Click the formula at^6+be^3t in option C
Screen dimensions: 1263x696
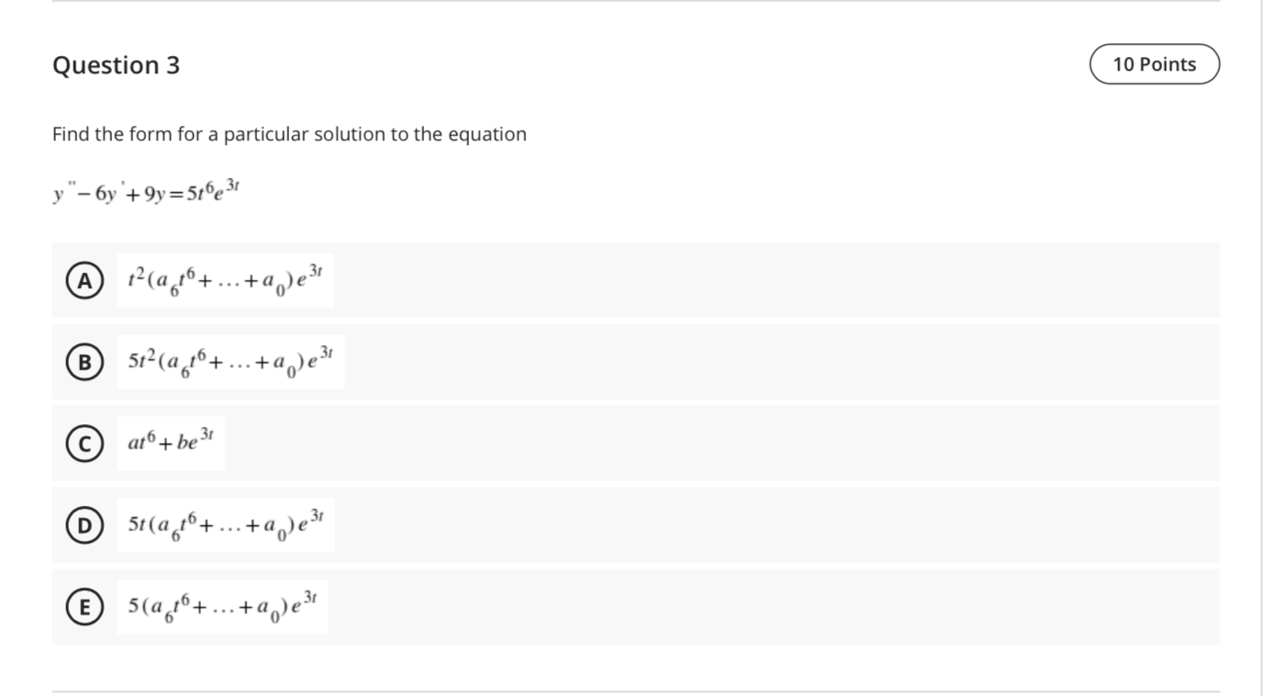170,443
